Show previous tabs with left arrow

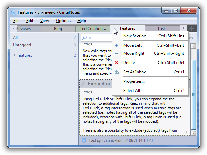click(14, 28)
